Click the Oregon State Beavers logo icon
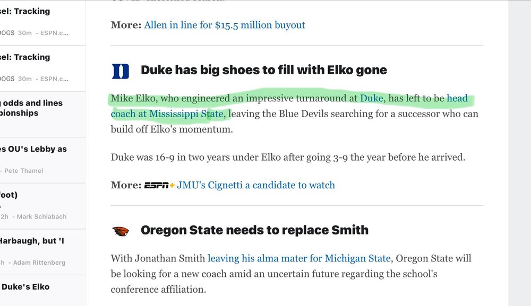The height and width of the screenshot is (306, 531). 120,231
